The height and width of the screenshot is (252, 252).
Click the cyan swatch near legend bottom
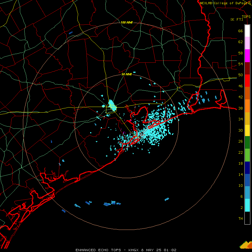tap(247, 205)
